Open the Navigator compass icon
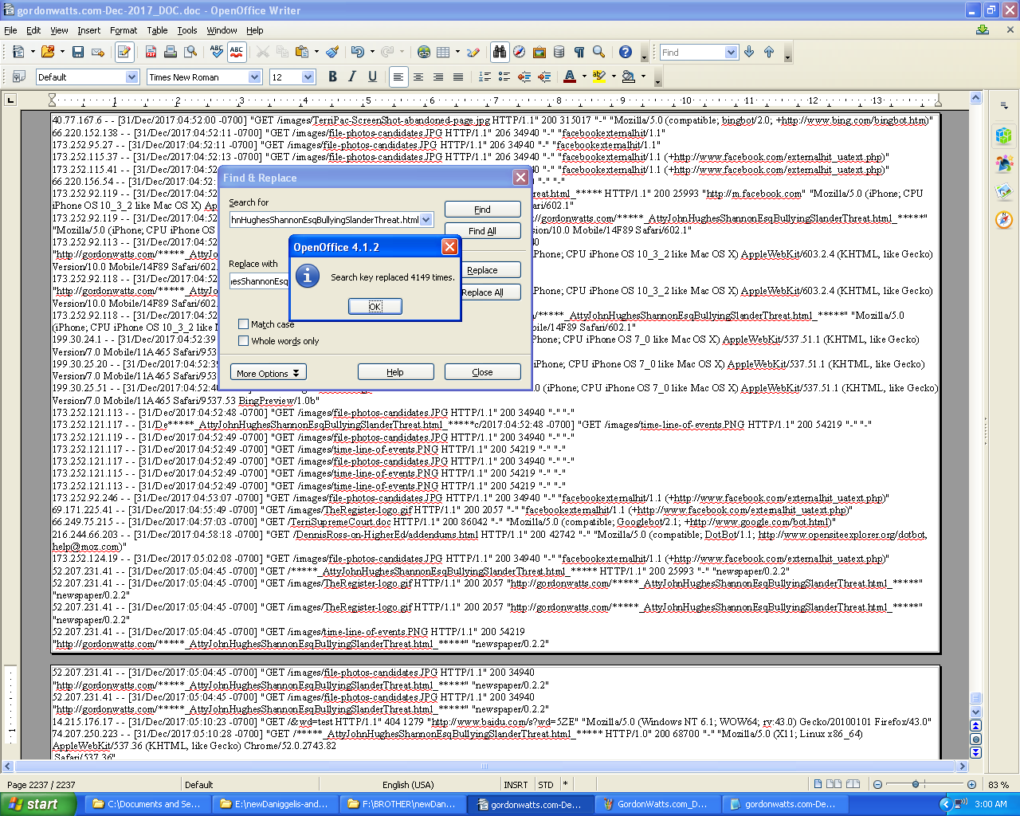This screenshot has height=816, width=1020. 520,52
